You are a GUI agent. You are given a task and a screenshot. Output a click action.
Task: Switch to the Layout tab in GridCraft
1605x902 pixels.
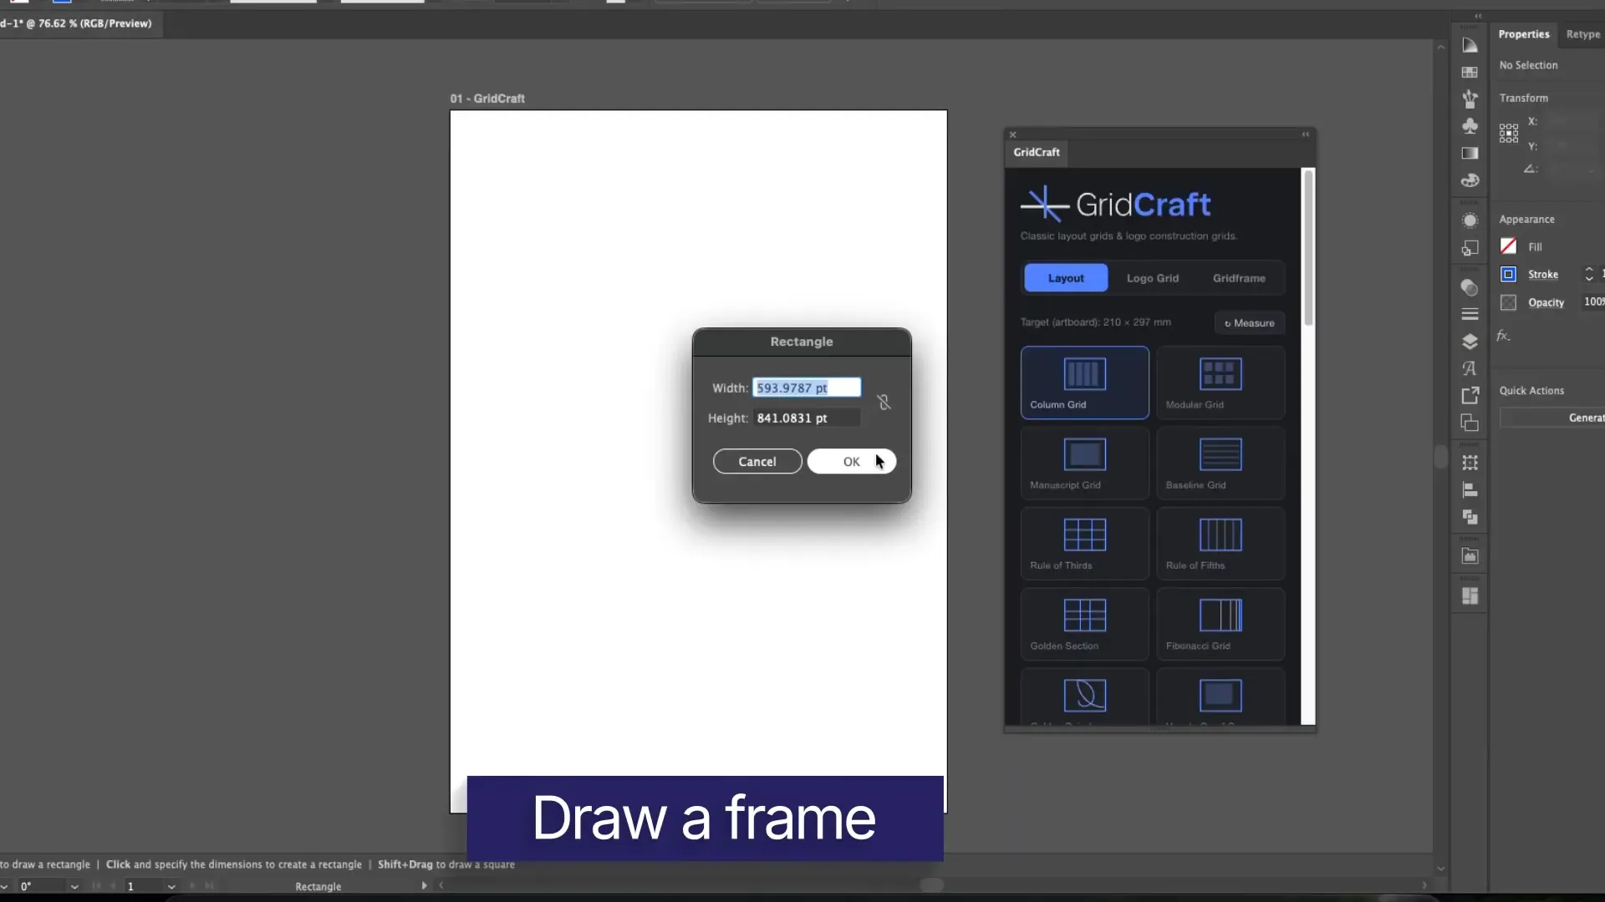pyautogui.click(x=1066, y=278)
